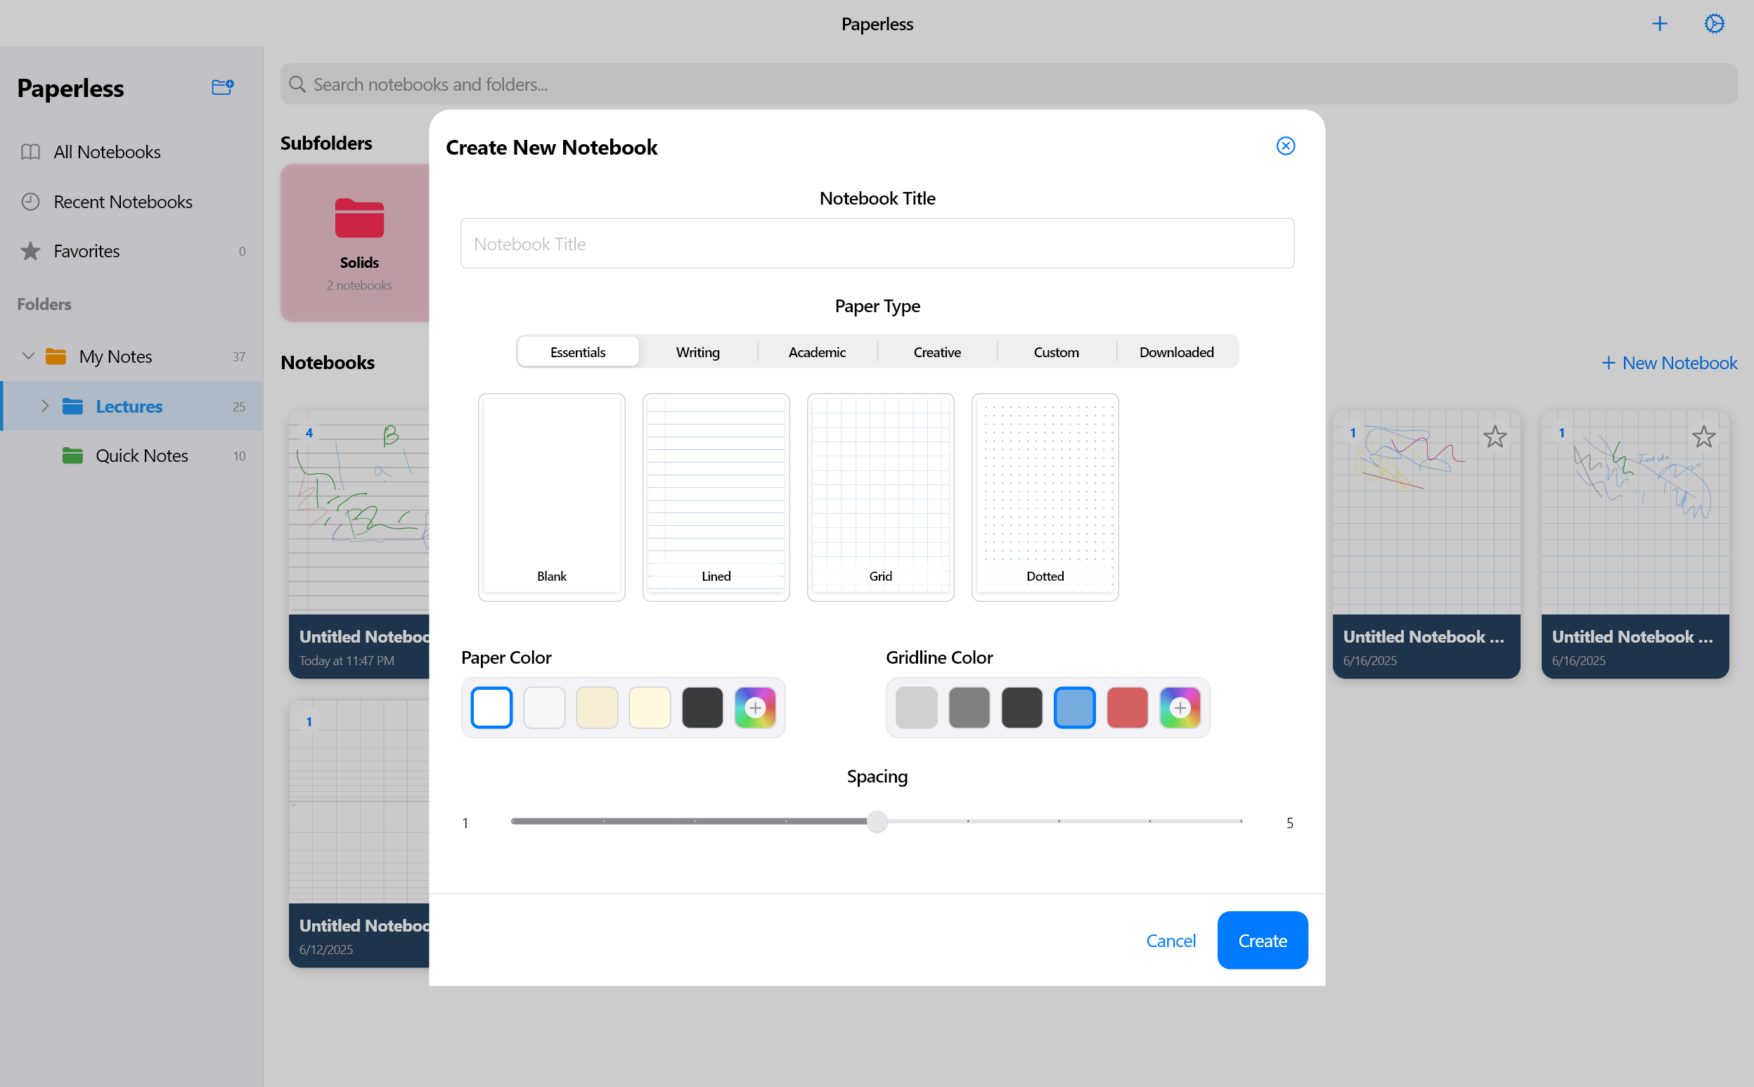Switch to Downloaded paper type tab
The width and height of the screenshot is (1754, 1087).
[x=1176, y=352]
